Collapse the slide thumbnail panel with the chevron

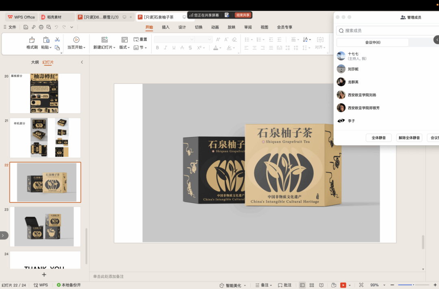[82, 62]
